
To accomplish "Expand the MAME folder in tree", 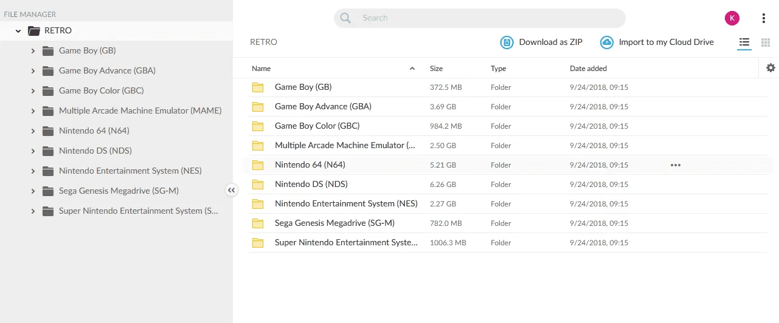I will click(33, 111).
